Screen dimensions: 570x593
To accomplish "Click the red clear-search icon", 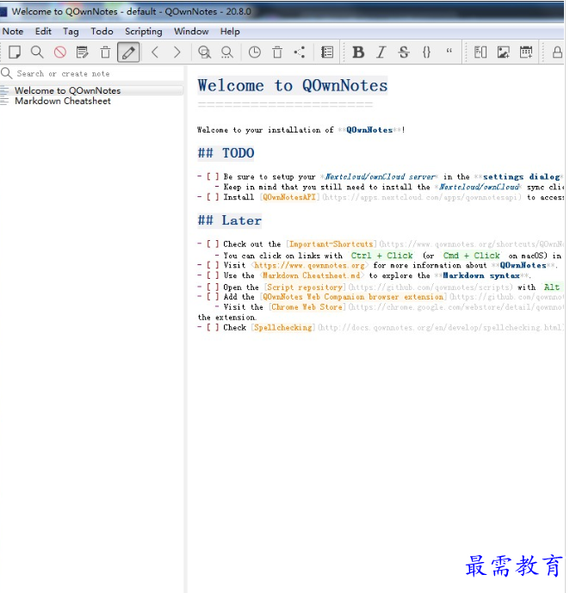I will click(59, 53).
